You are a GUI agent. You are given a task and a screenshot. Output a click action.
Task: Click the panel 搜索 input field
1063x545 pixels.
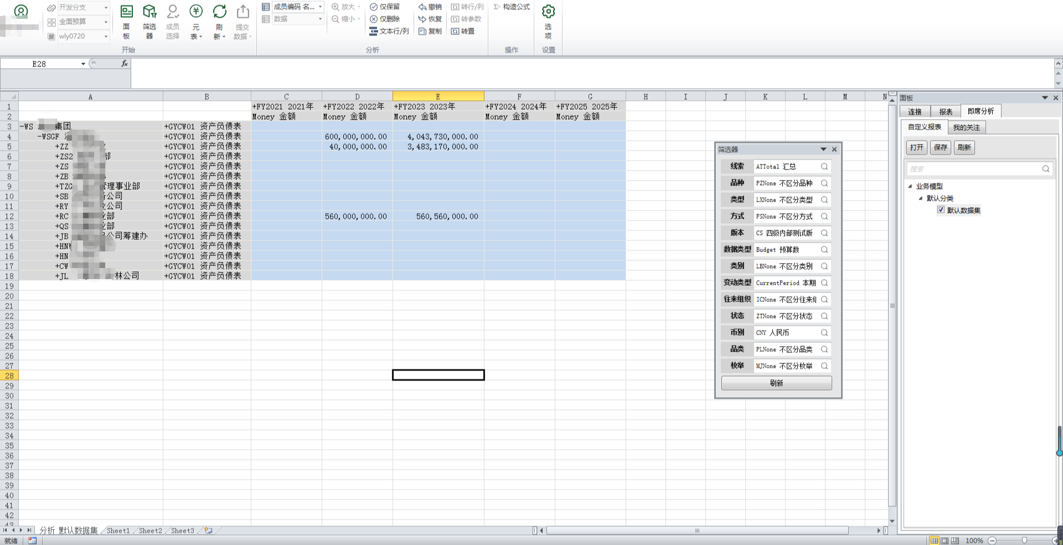tap(973, 168)
